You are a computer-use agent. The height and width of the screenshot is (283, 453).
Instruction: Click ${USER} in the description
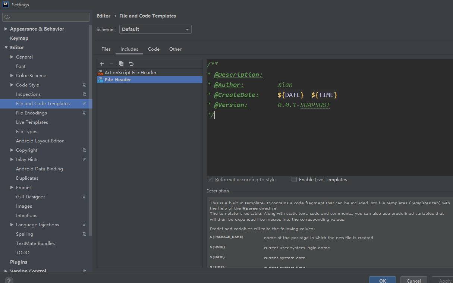[218, 247]
